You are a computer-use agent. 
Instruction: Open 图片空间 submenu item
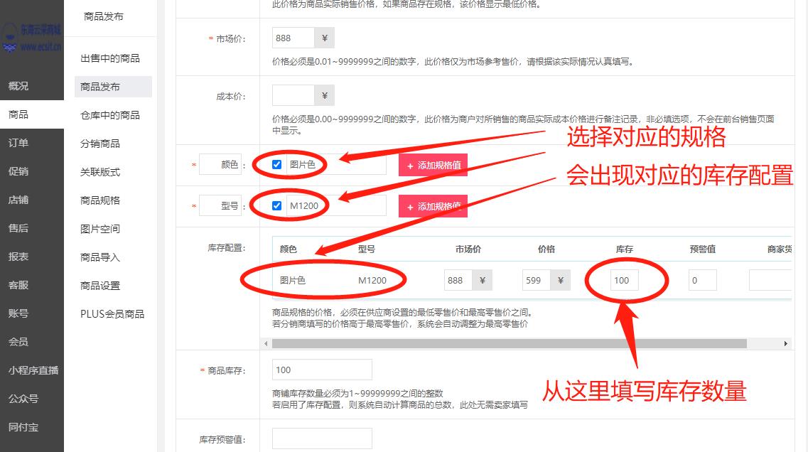click(x=100, y=229)
